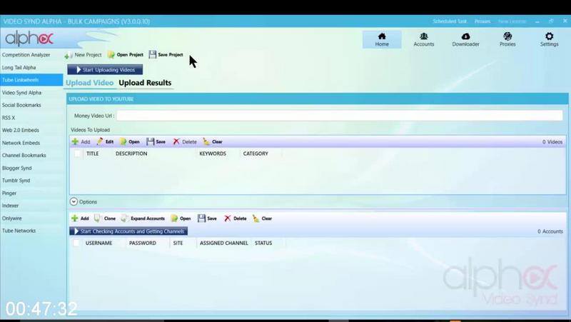Click the Proxies link in the title bar
Screen dimensions: 571x322
tap(482, 21)
